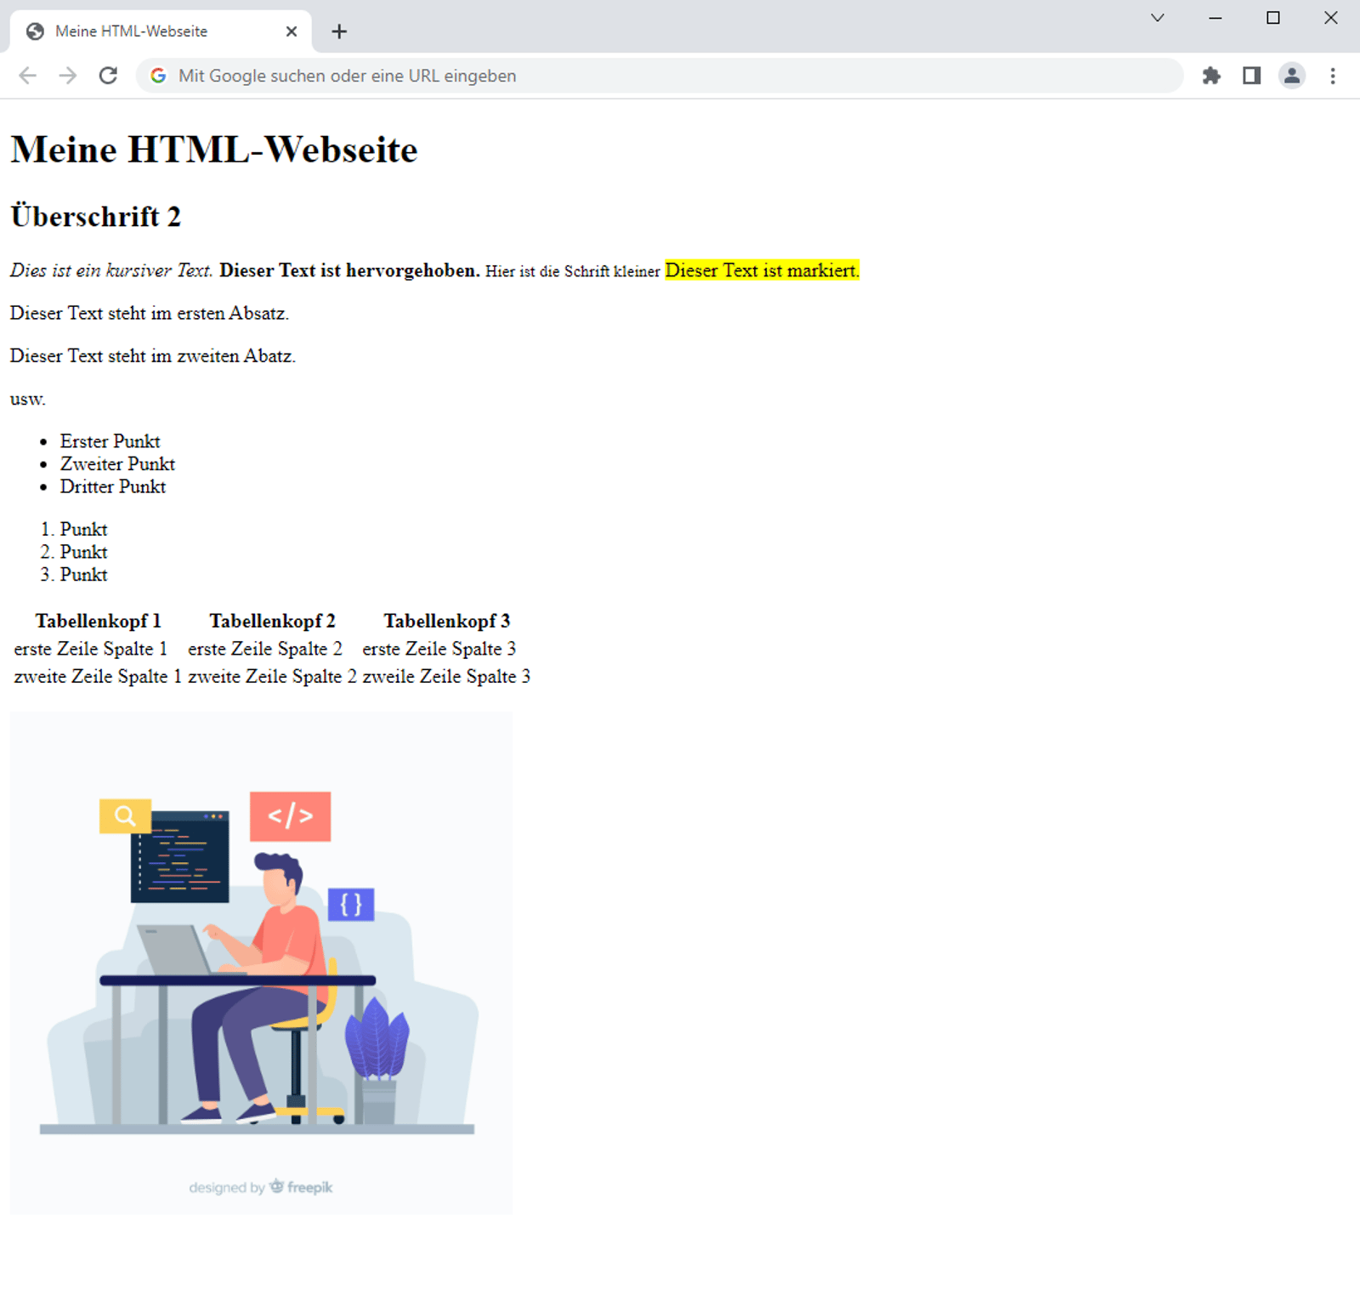The image size is (1360, 1295).
Task: Click the designed by freepik credit
Action: click(261, 1187)
